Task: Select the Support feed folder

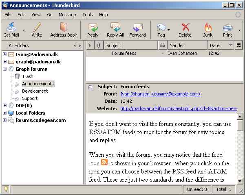Action: pyautogui.click(x=30, y=98)
